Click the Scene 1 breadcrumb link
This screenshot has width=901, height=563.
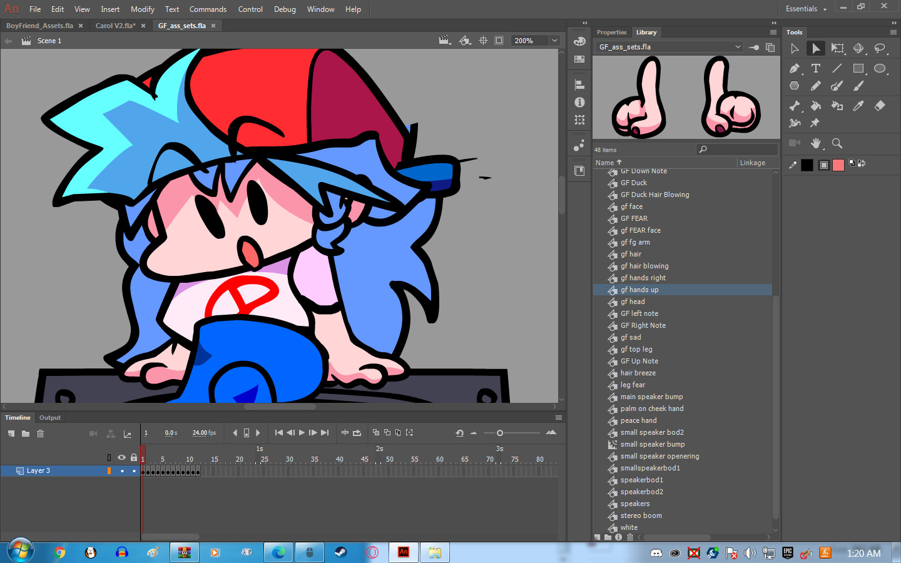tap(49, 40)
